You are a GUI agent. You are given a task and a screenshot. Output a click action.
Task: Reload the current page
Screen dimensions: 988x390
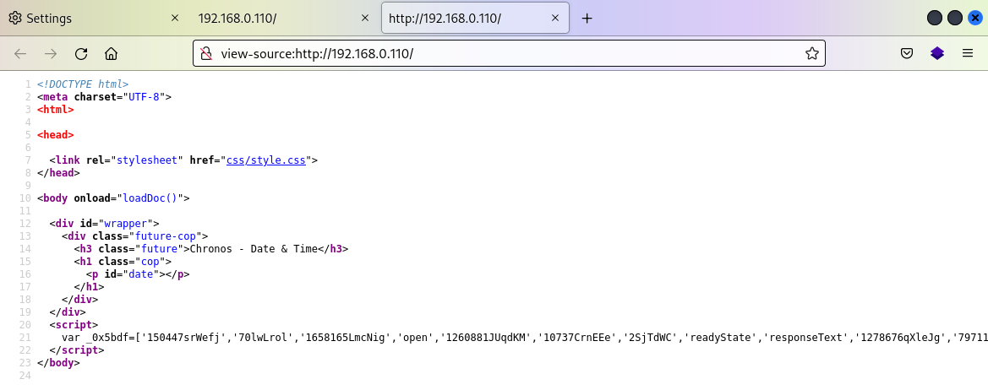click(80, 53)
